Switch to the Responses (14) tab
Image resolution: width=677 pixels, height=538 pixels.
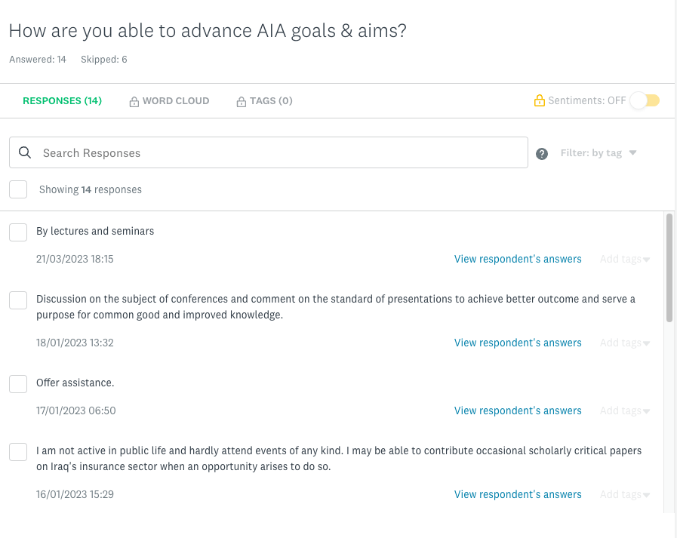click(x=62, y=100)
